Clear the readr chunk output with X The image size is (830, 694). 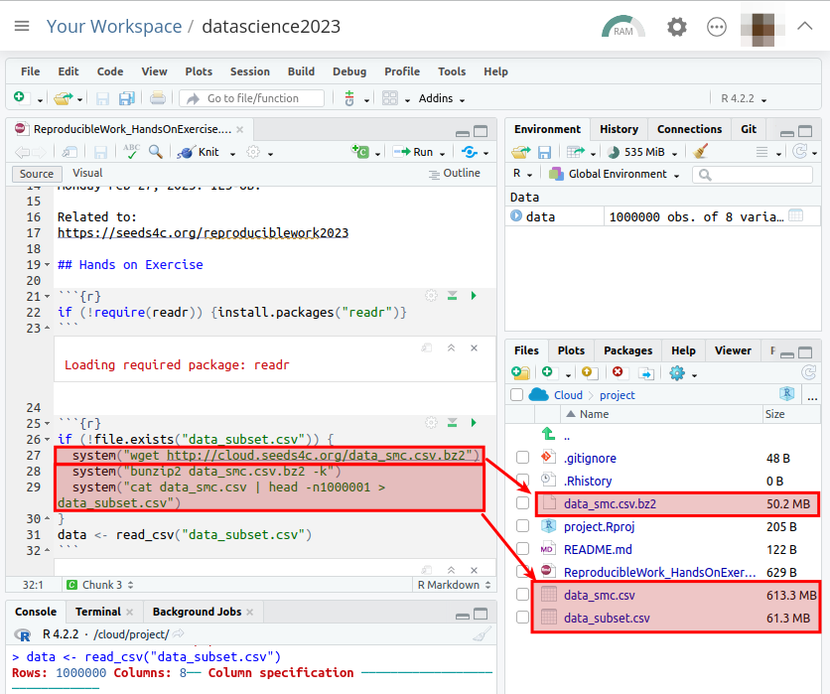point(474,347)
